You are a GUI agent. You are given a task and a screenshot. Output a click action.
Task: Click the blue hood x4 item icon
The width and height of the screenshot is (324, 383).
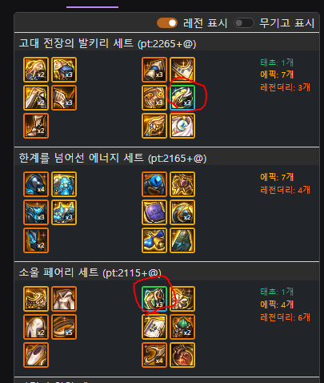(x=36, y=184)
